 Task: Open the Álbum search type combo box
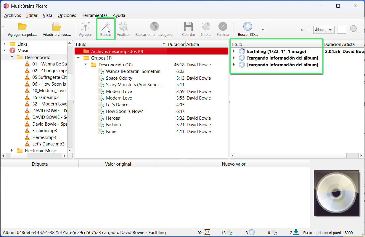click(324, 30)
